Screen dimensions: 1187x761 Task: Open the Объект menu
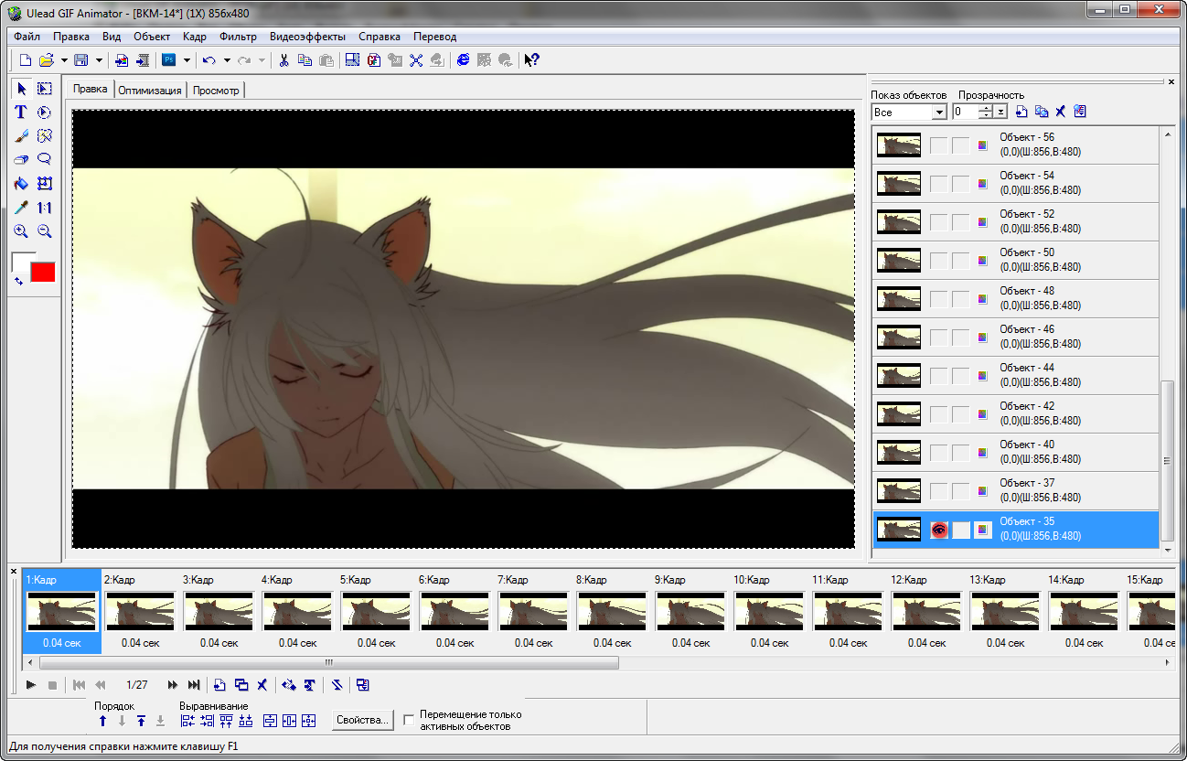pos(152,37)
